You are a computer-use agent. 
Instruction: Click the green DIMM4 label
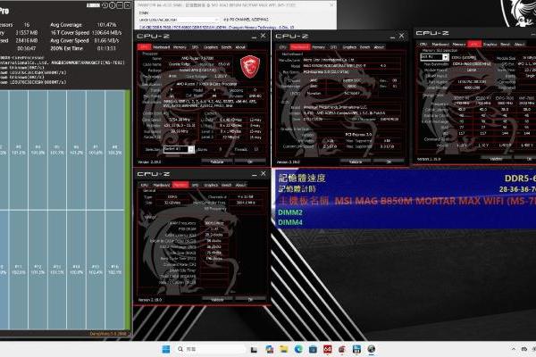coord(290,222)
